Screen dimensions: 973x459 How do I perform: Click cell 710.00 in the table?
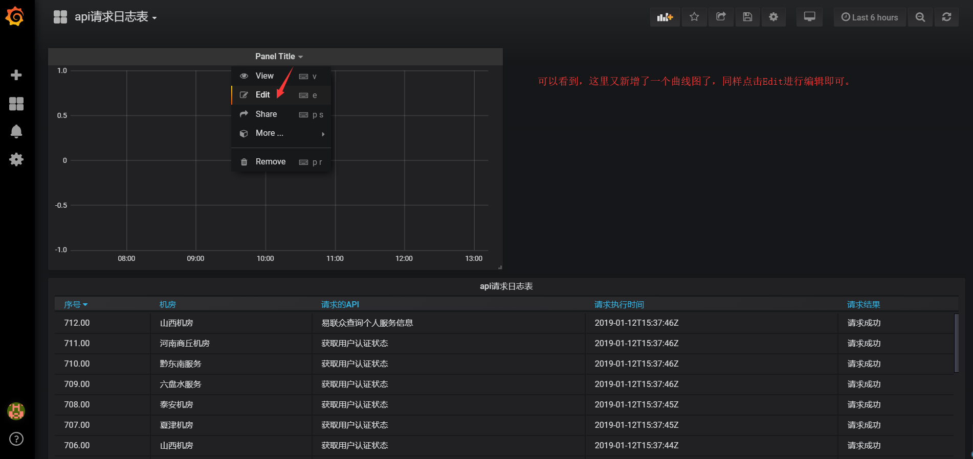pyautogui.click(x=77, y=364)
